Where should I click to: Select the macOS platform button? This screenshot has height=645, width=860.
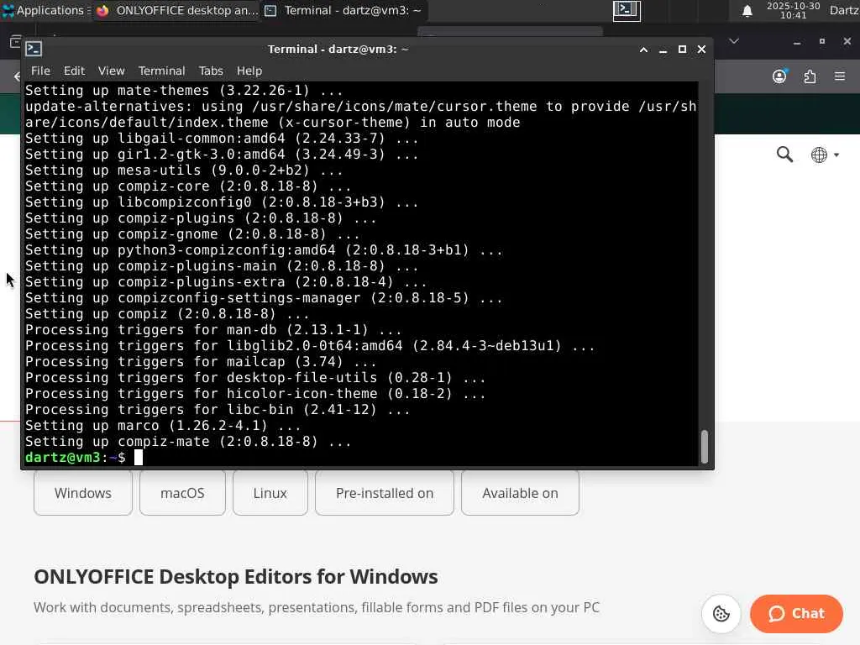click(182, 492)
